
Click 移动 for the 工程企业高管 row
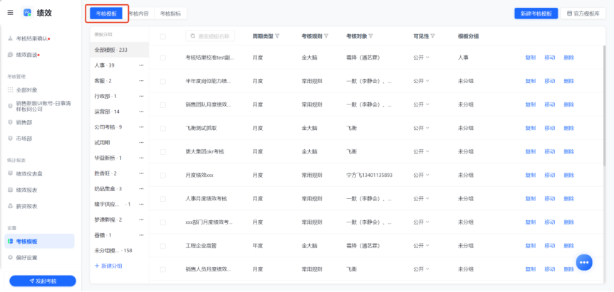[x=549, y=246]
